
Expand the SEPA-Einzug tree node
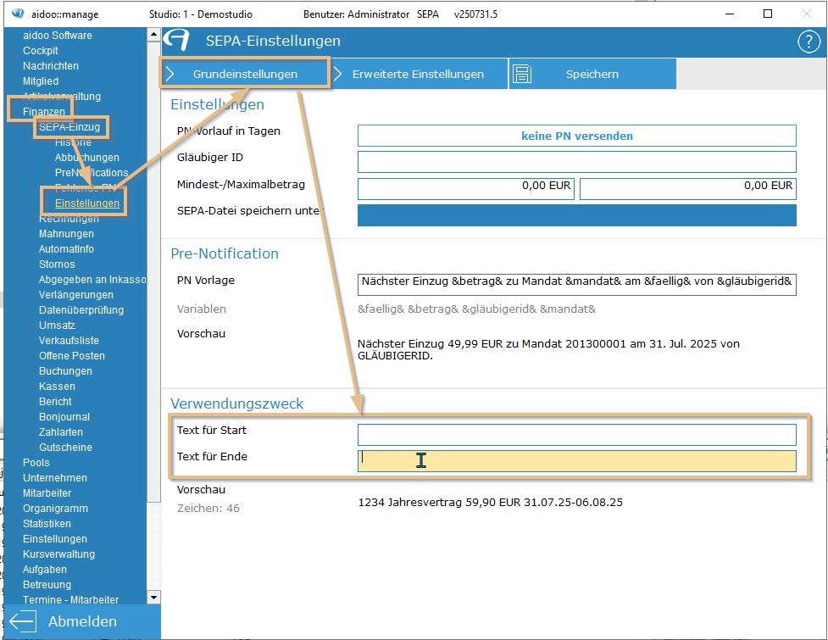(x=69, y=127)
